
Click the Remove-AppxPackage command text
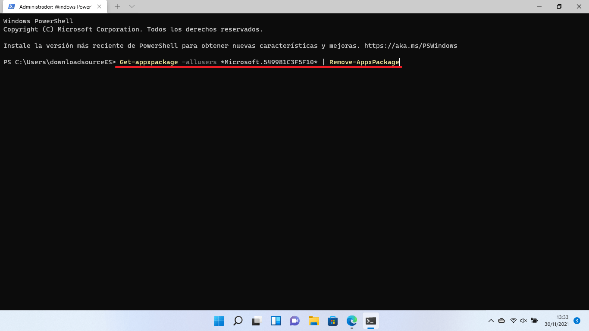pos(364,62)
